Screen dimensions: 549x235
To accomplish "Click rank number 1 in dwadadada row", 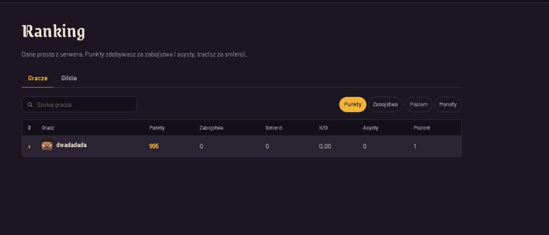I will click(30, 147).
